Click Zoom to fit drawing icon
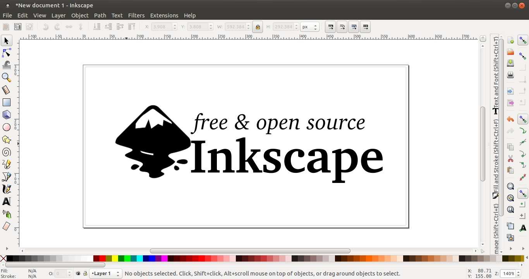The image size is (529, 279). (510, 198)
